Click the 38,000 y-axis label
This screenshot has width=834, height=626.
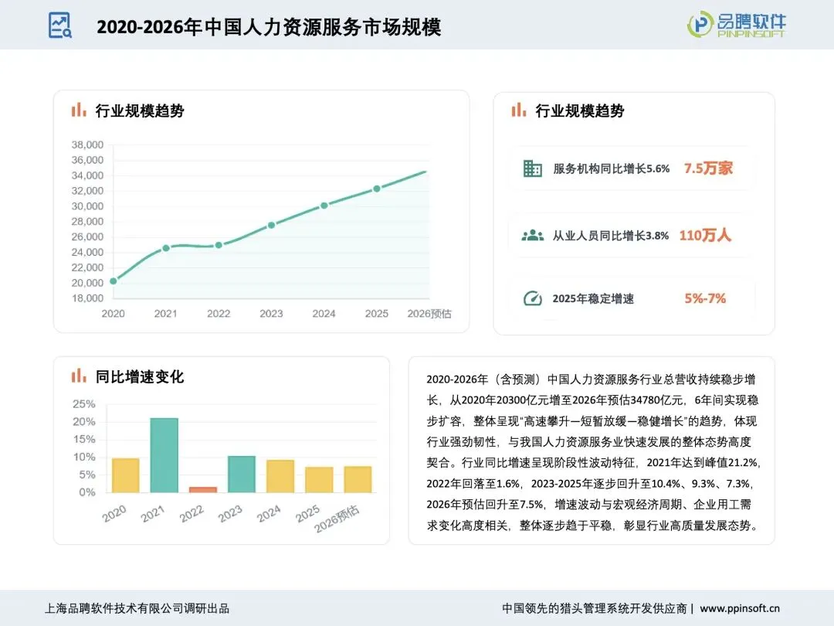88,145
